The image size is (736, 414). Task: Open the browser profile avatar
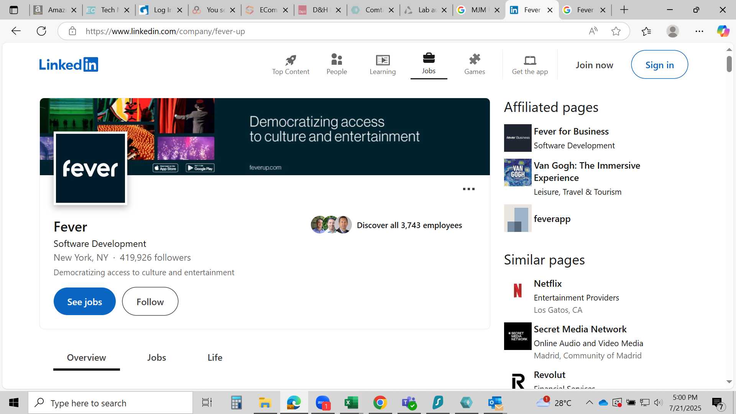673,31
